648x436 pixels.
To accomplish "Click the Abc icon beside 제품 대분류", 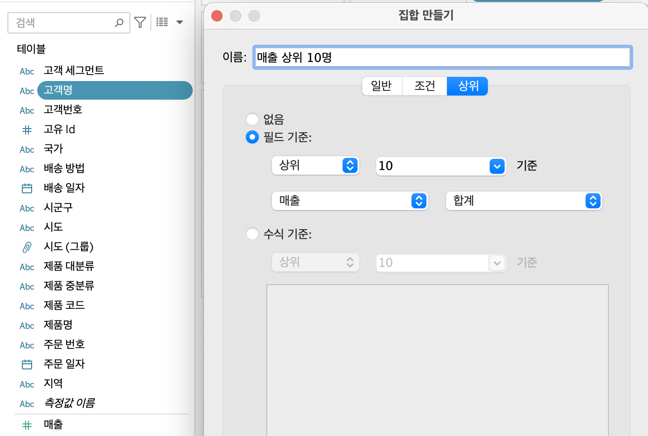I will coord(27,267).
